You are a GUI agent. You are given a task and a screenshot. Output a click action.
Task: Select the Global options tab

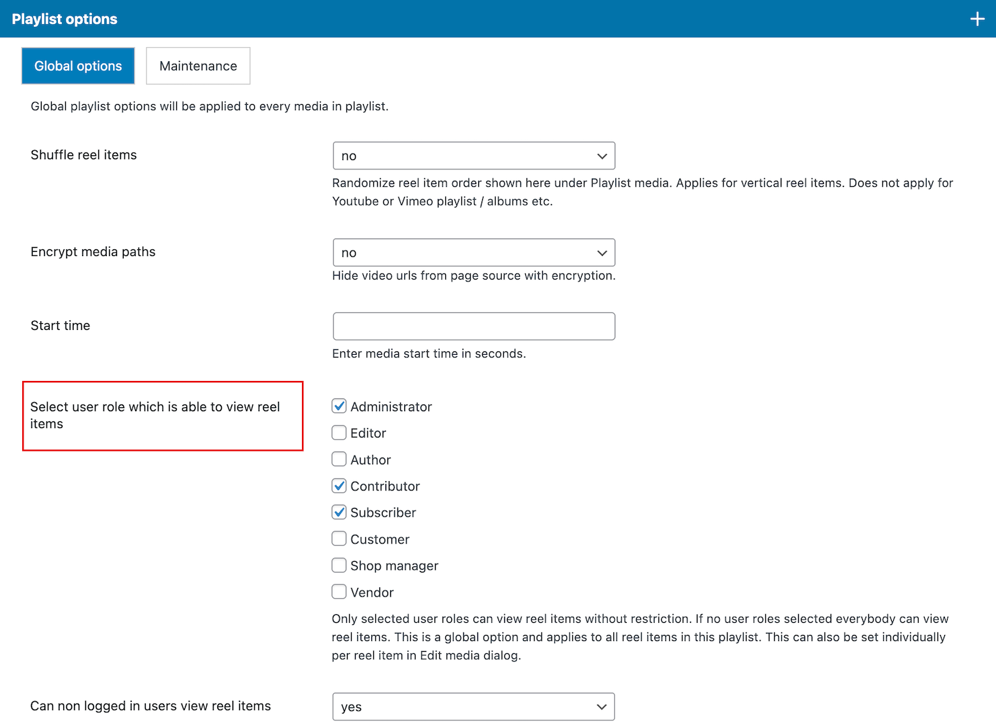point(78,66)
